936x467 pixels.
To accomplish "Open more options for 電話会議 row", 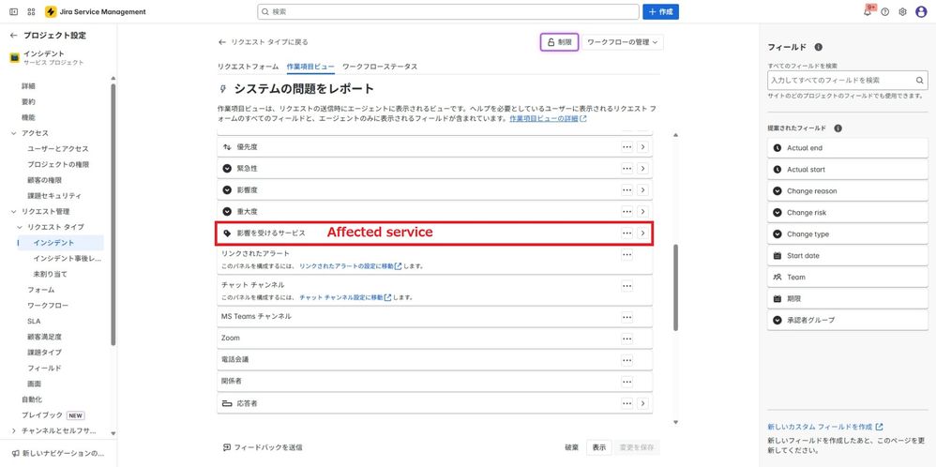I will click(627, 360).
